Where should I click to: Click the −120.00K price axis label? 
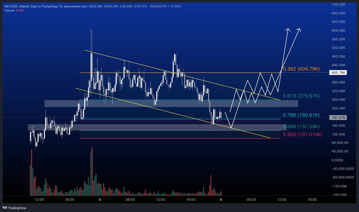point(339,186)
